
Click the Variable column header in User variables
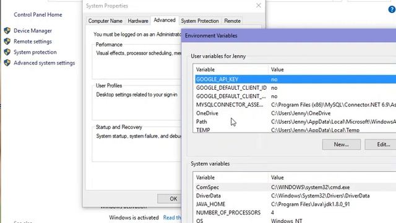230,69
